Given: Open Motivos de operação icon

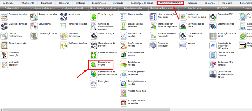Looking at the screenshot, I should click(4, 64).
